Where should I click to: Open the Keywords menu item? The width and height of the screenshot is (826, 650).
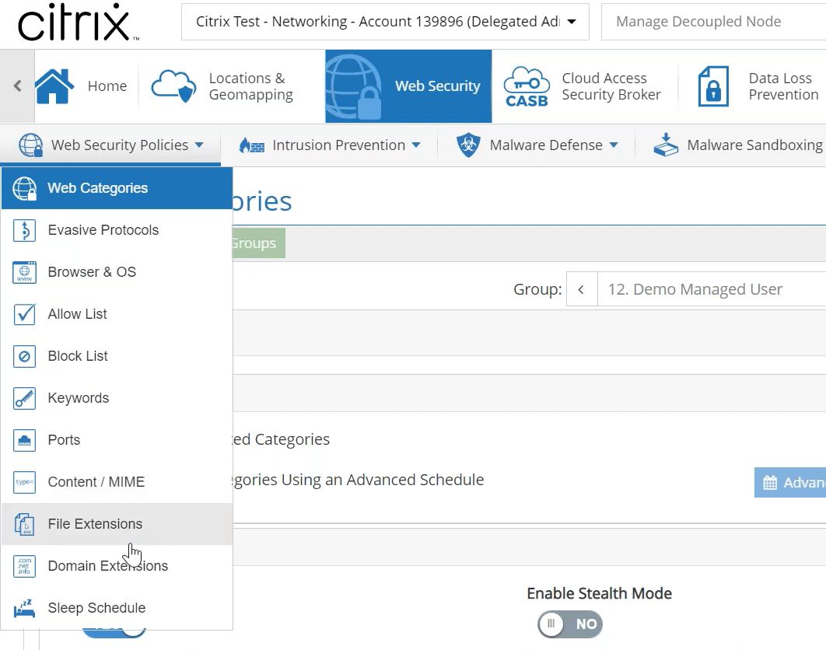coord(78,398)
